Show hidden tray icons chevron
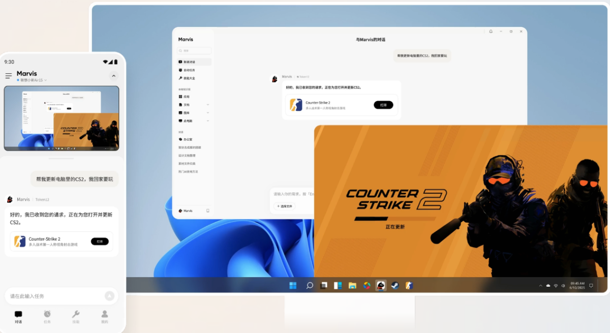This screenshot has height=333, width=610. pos(541,286)
